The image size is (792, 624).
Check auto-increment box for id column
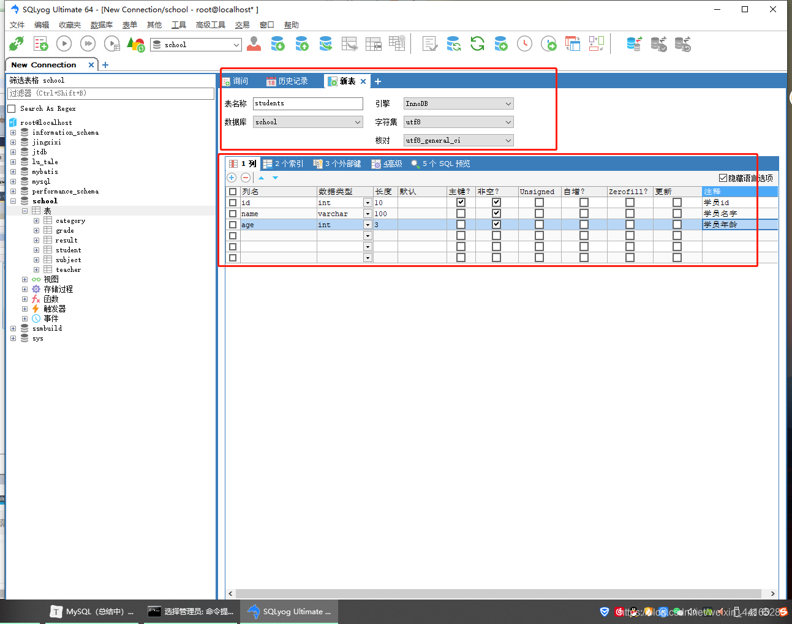point(584,202)
